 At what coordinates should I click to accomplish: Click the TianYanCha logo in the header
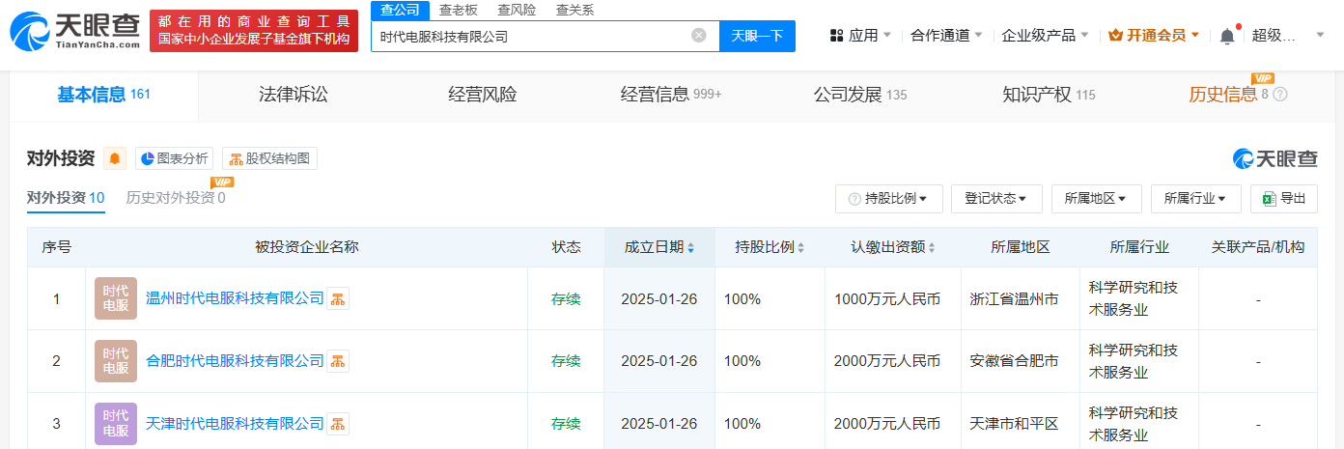point(74,31)
